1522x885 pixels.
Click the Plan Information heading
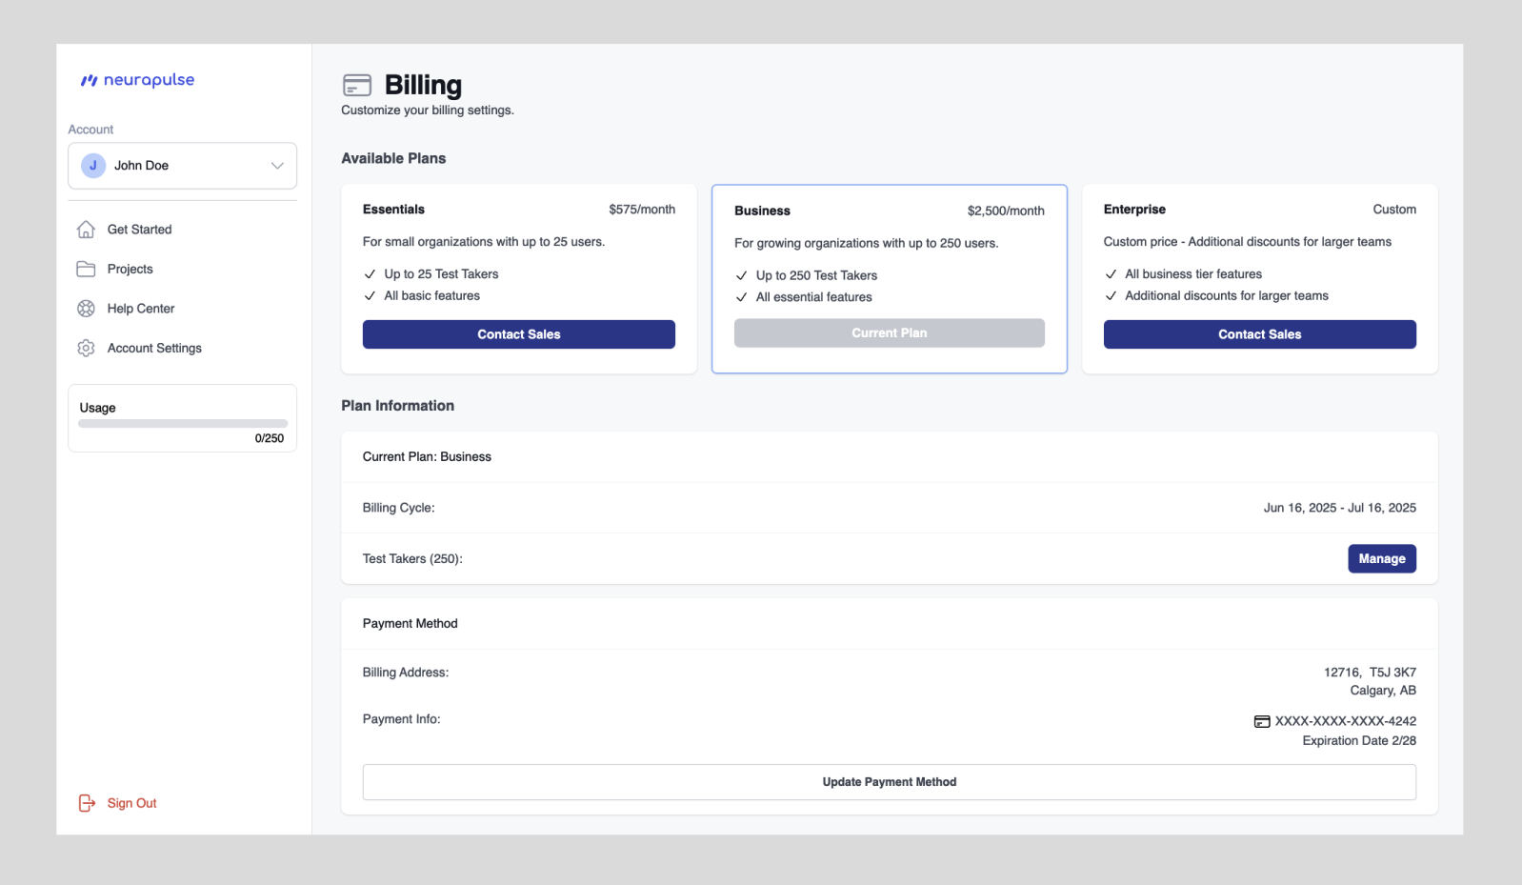point(397,406)
